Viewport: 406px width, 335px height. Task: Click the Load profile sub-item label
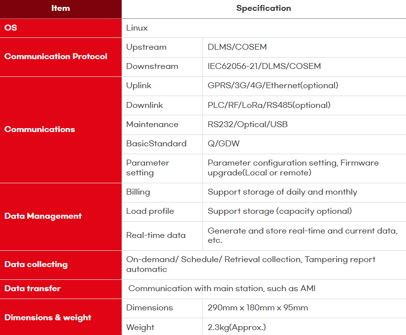(x=150, y=211)
